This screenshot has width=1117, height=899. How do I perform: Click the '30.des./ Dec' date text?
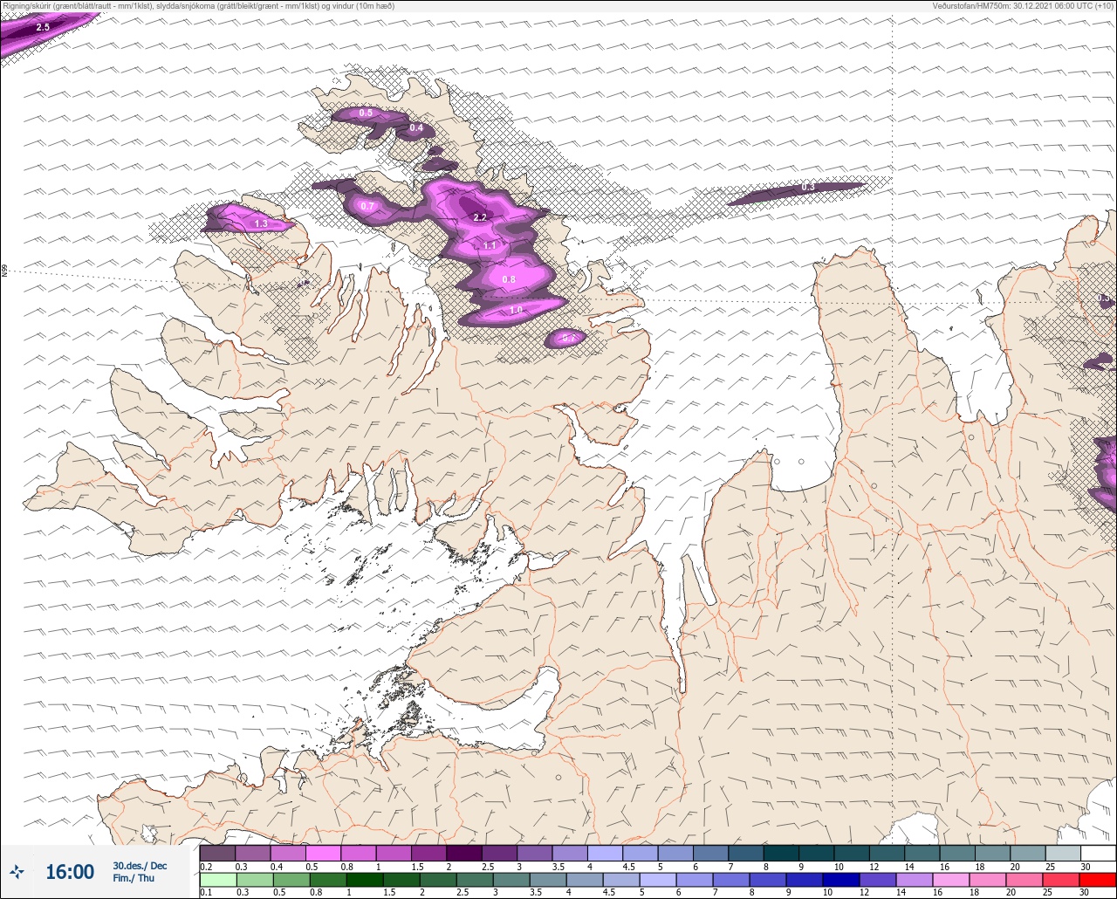coord(140,866)
